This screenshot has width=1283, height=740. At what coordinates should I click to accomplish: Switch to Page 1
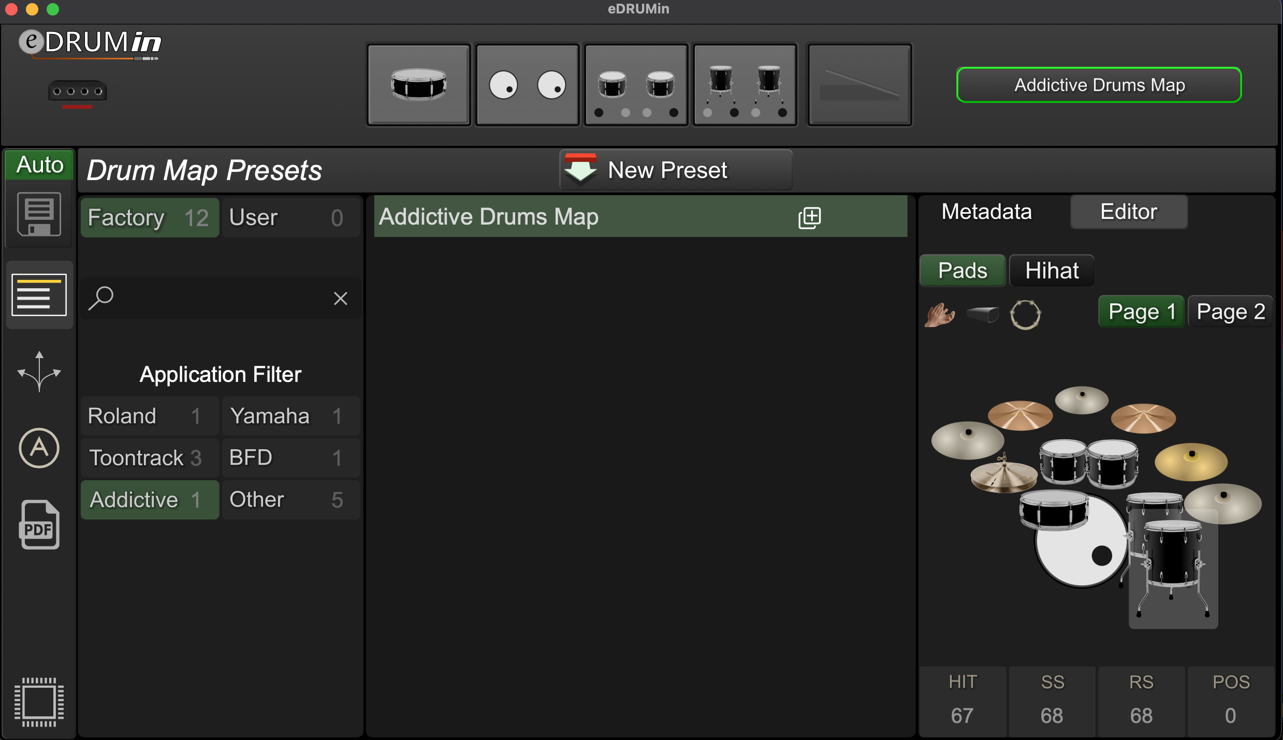point(1141,312)
